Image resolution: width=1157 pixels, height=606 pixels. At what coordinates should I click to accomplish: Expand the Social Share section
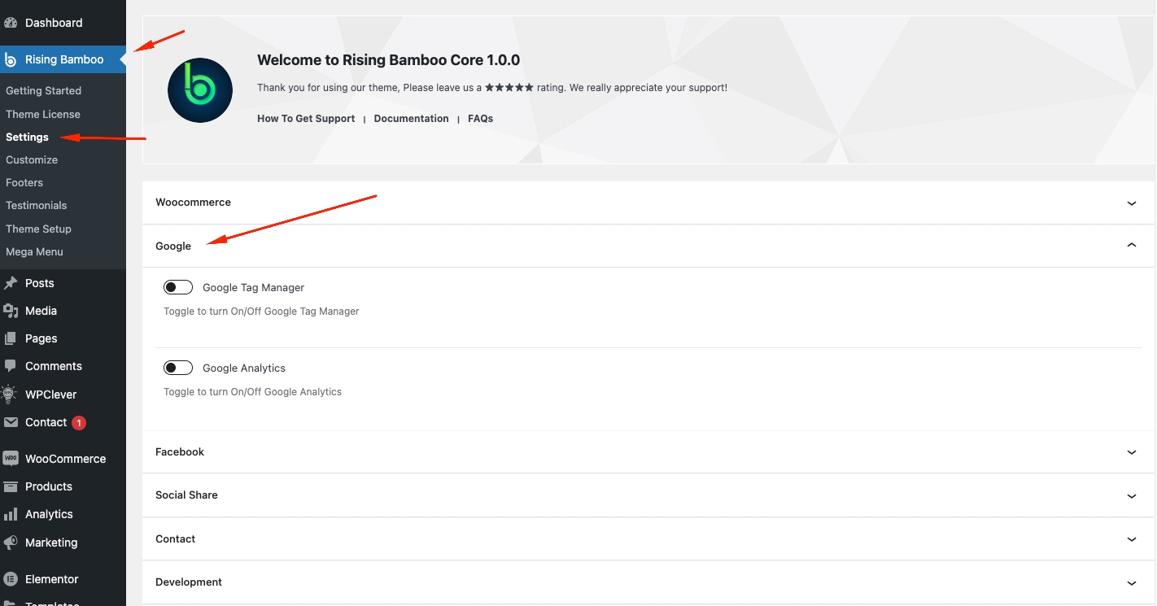coord(1131,495)
